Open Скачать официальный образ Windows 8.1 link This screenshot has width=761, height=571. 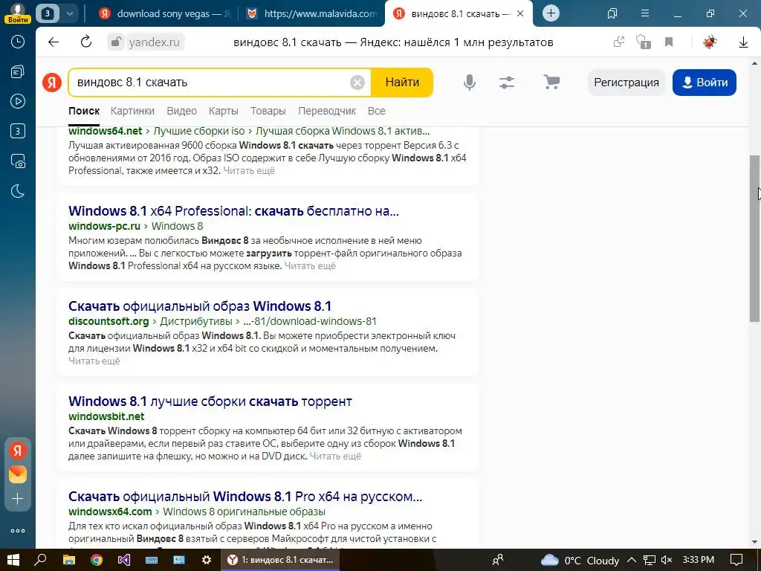(200, 306)
